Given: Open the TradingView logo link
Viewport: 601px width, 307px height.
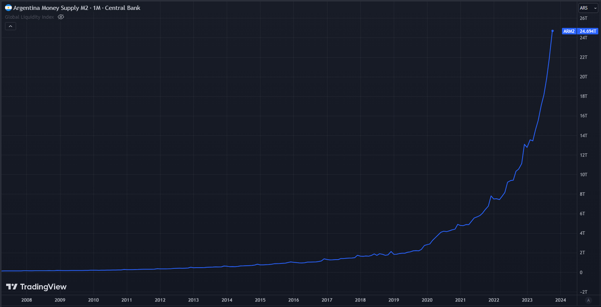Looking at the screenshot, I should click(x=36, y=287).
